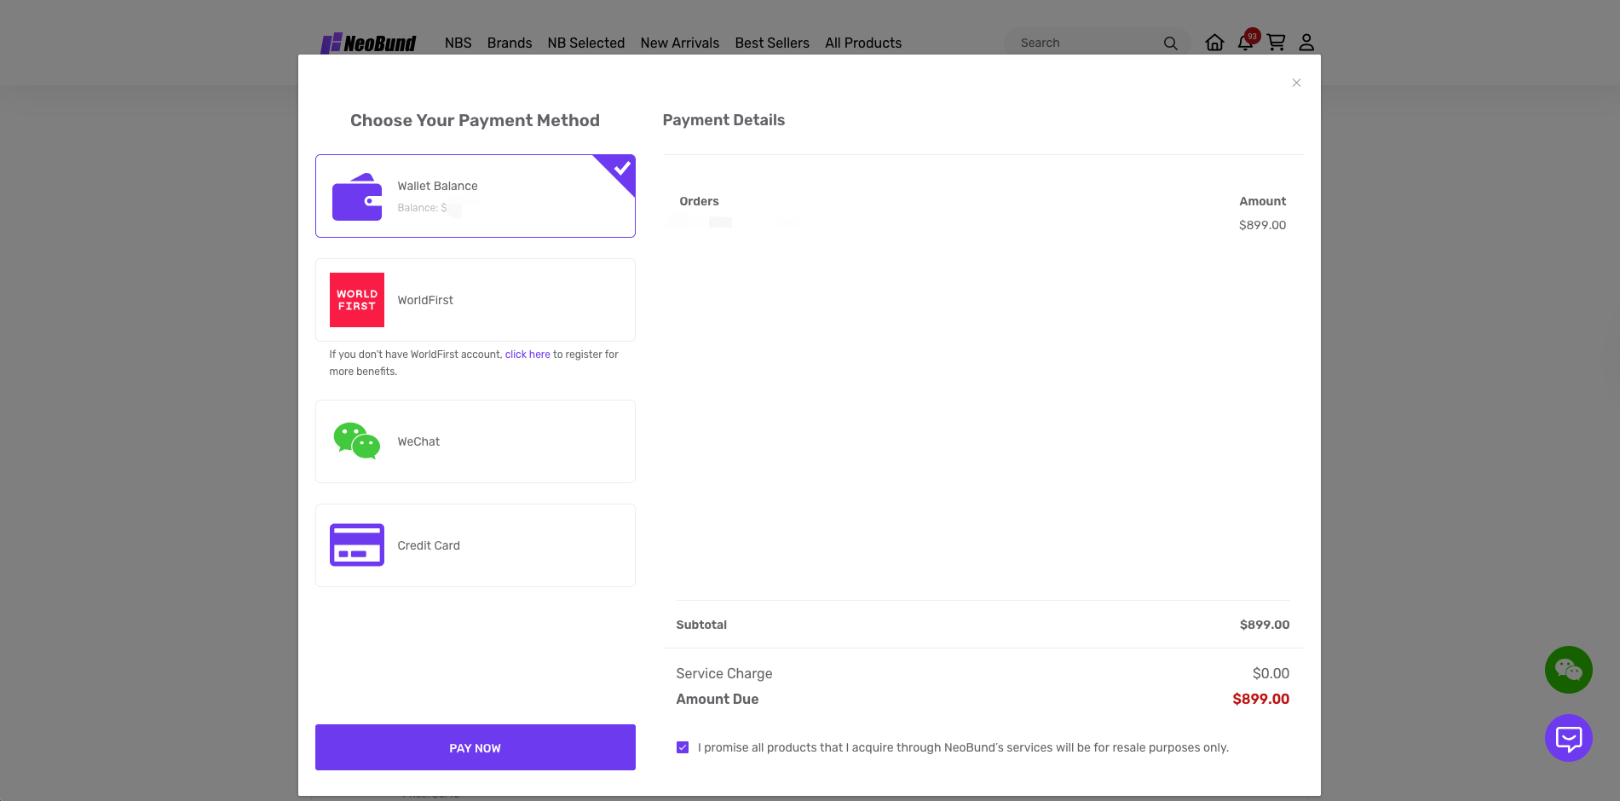Choose WorldFirst payment option
The height and width of the screenshot is (801, 1620).
pos(475,300)
